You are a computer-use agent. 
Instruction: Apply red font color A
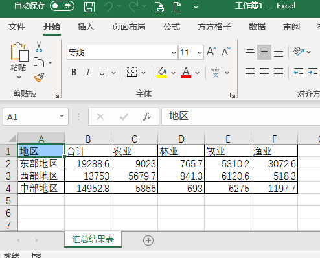click(x=186, y=72)
